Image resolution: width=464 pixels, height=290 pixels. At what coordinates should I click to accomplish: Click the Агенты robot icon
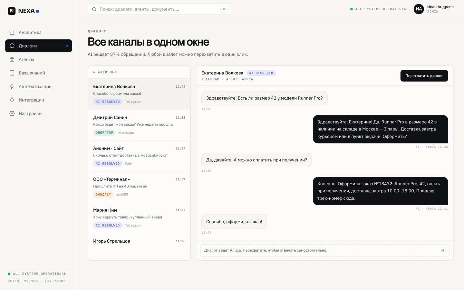[x=12, y=59]
